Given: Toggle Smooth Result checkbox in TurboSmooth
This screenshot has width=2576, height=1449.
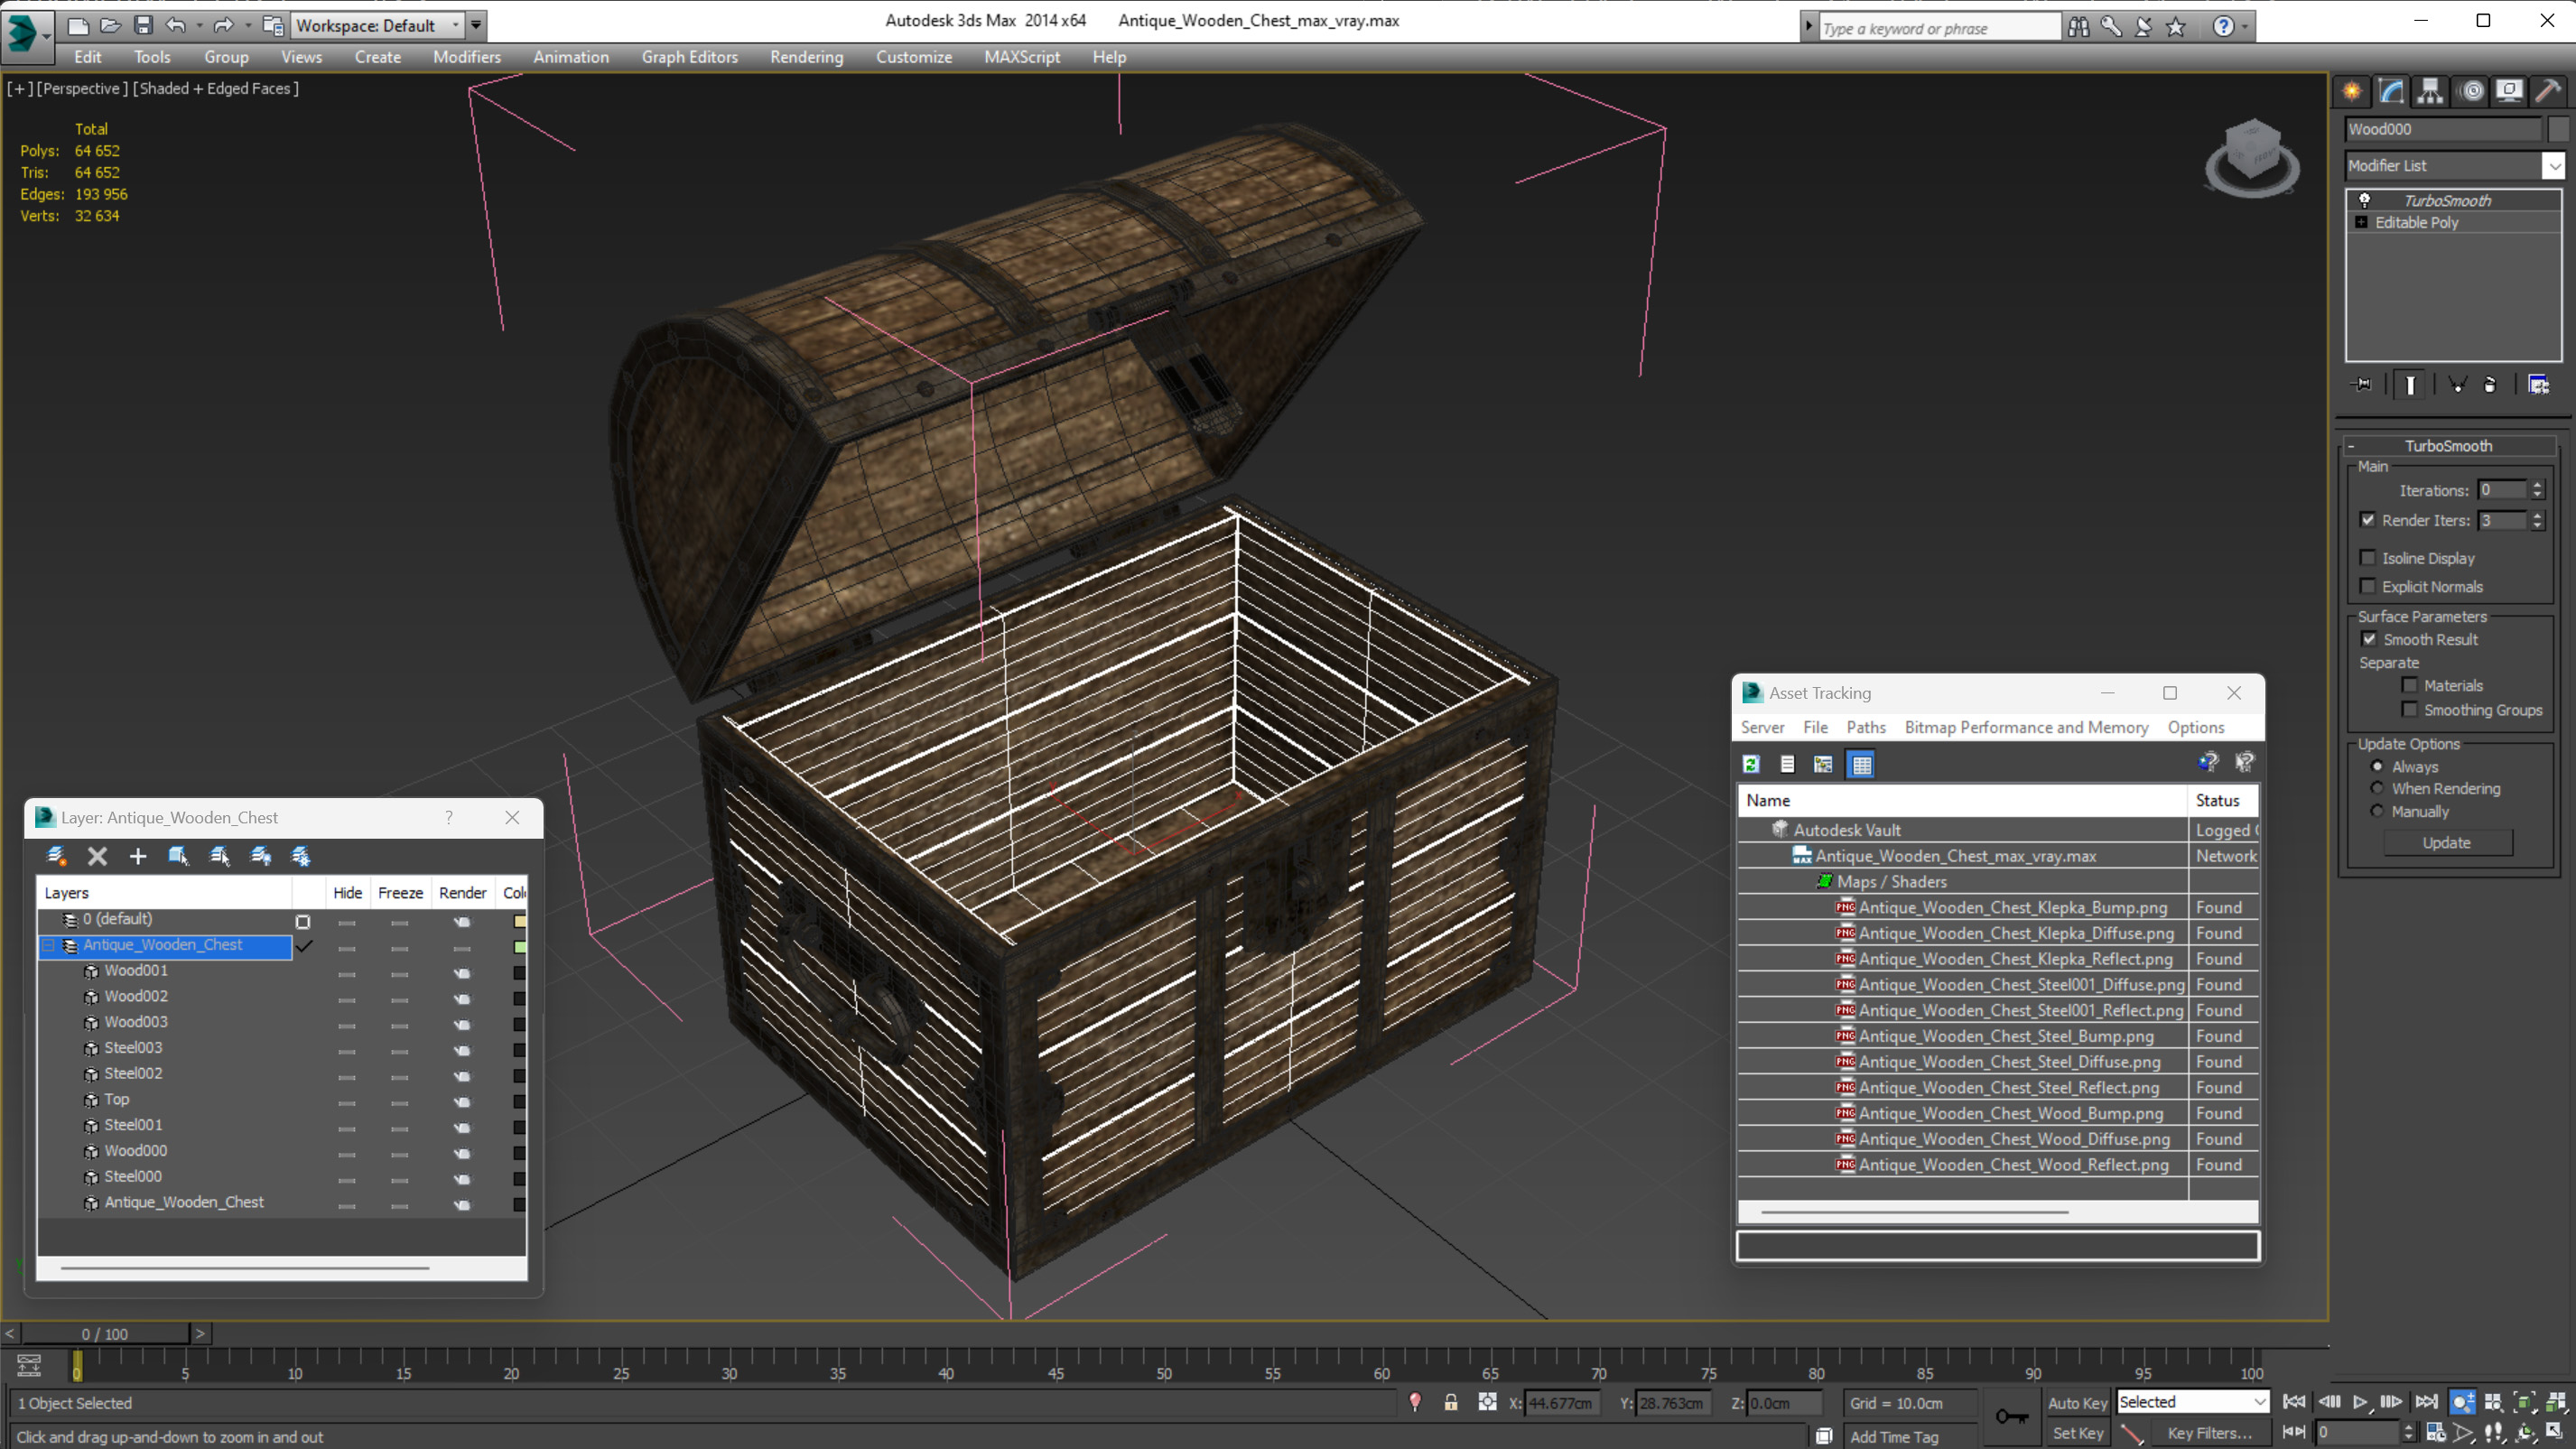Looking at the screenshot, I should [2369, 638].
